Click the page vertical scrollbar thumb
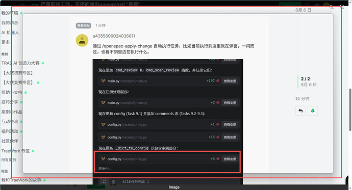Image resolution: width=352 pixels, height=190 pixels. (350, 110)
